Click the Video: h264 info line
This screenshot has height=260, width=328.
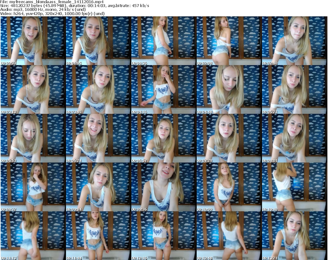coord(52,13)
